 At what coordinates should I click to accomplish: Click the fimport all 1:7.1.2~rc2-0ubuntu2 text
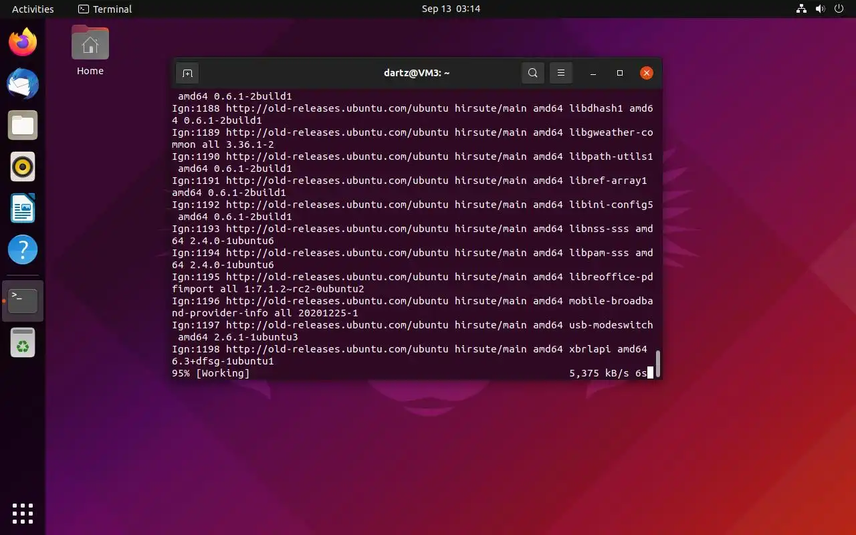(268, 289)
